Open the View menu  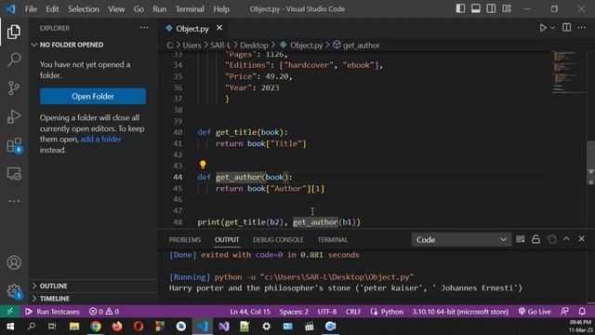pos(116,8)
